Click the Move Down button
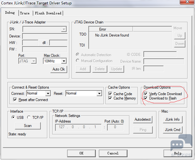 point(180,44)
